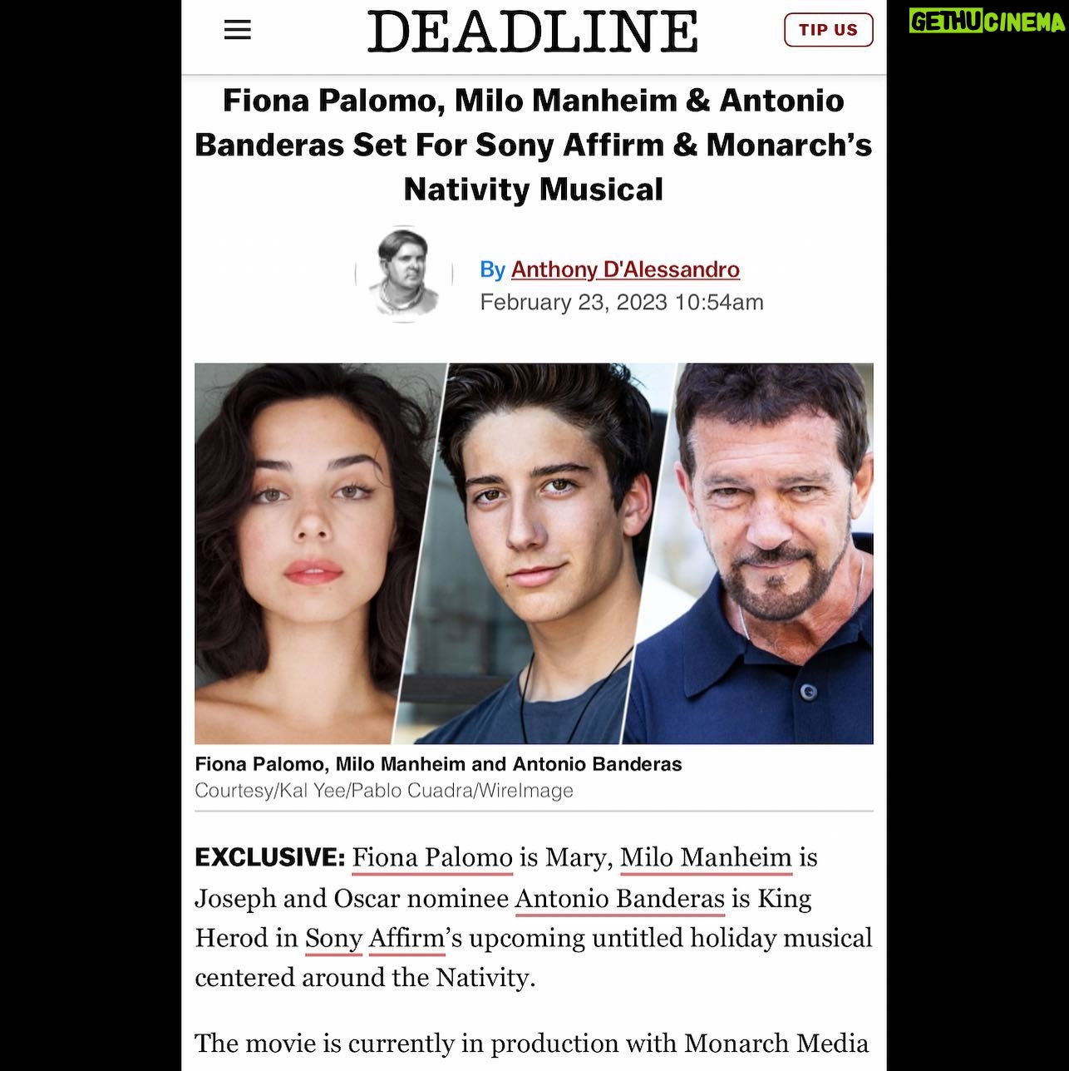1069x1071 pixels.
Task: Click the photo credit Courtesy/Kal Yee line
Action: coord(384,791)
